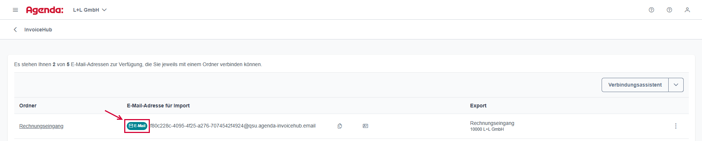Click the InvoiceHub breadcrumb title
Image resolution: width=702 pixels, height=141 pixels.
coord(38,30)
